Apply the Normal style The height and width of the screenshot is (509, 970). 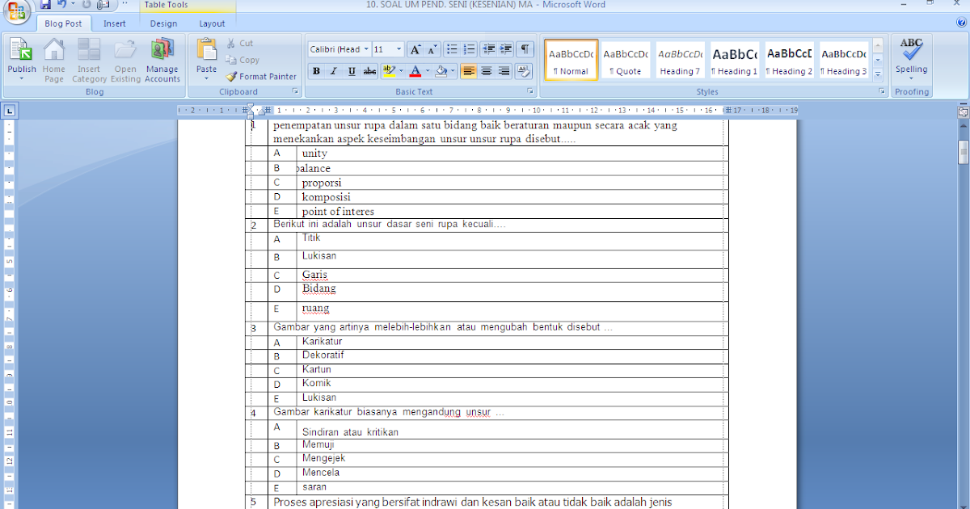571,60
